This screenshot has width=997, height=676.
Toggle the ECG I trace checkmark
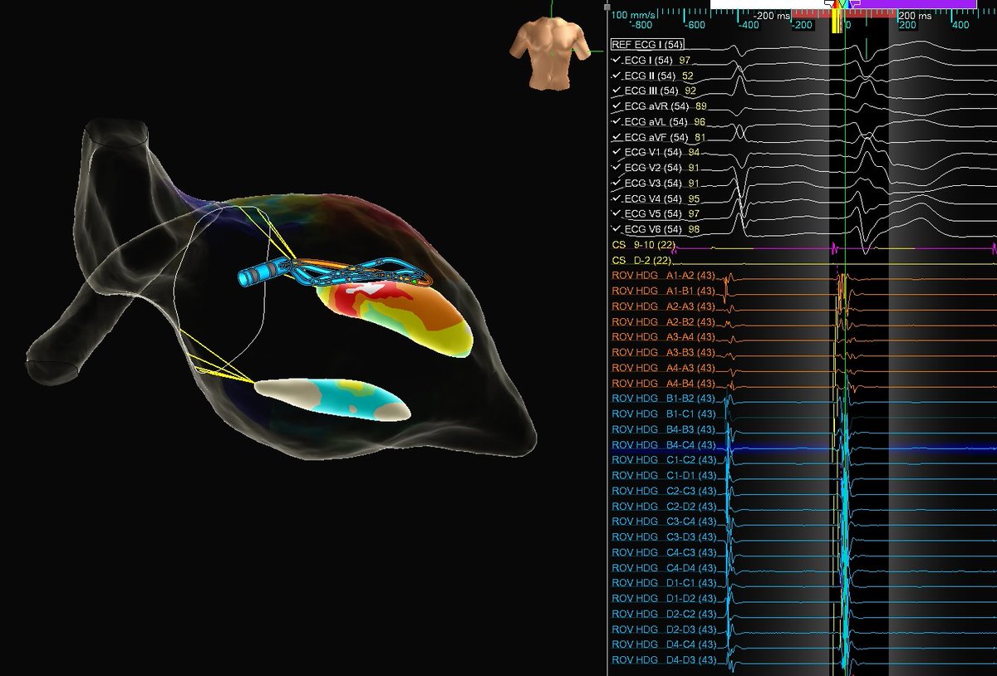616,61
